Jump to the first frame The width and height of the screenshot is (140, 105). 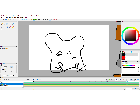[x=107, y=80]
